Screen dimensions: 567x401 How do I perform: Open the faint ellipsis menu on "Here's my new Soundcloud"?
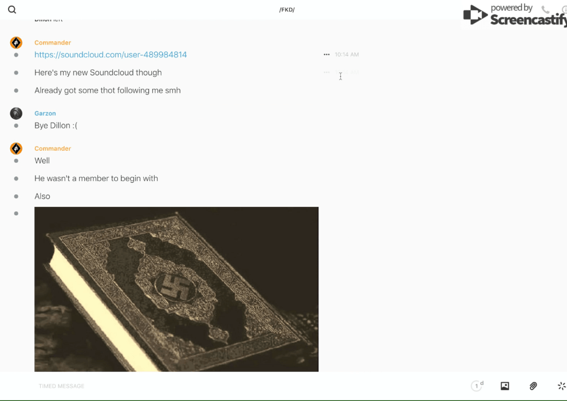[326, 73]
